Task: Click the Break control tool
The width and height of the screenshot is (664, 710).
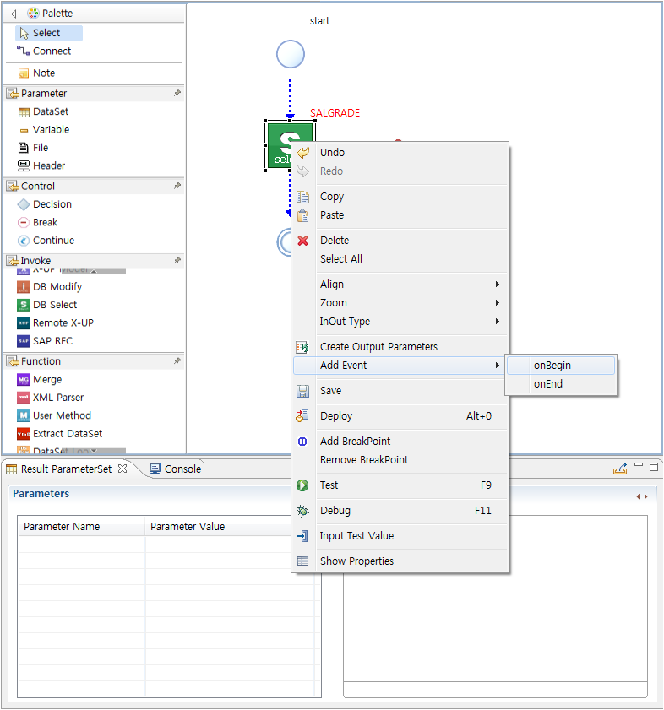Action: (45, 223)
